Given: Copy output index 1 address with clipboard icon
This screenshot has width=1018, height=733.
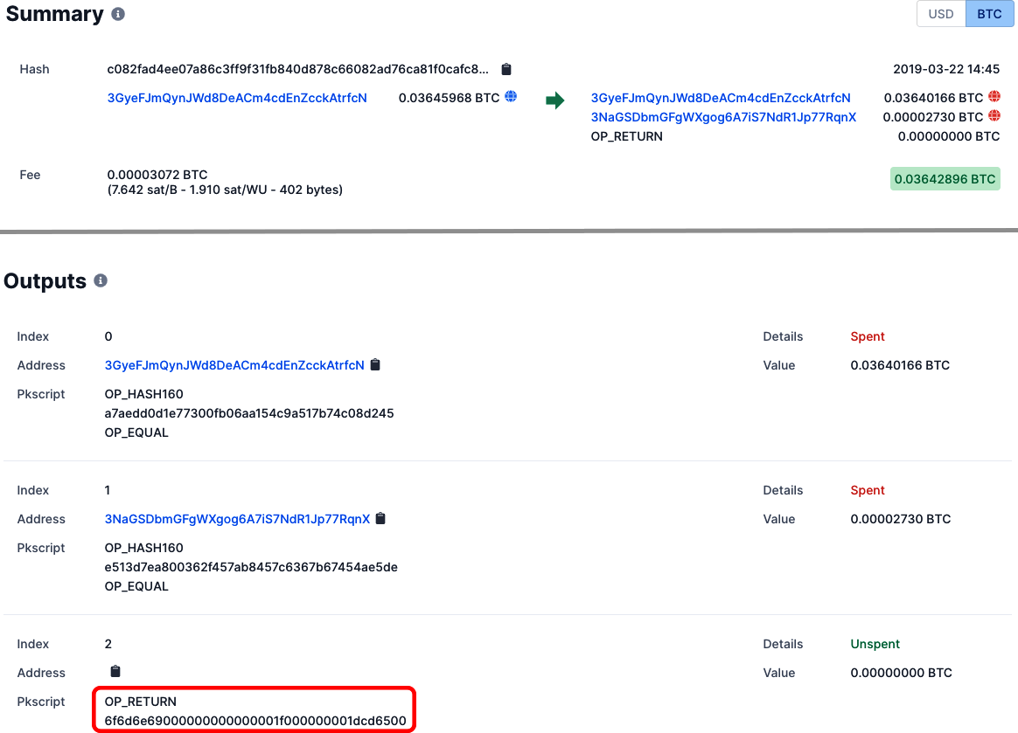Looking at the screenshot, I should [380, 519].
